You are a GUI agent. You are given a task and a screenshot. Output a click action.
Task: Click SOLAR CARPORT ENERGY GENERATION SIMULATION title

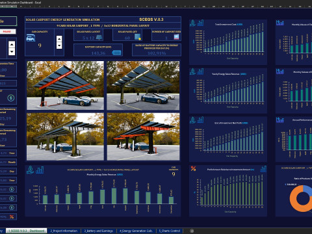click(x=62, y=19)
